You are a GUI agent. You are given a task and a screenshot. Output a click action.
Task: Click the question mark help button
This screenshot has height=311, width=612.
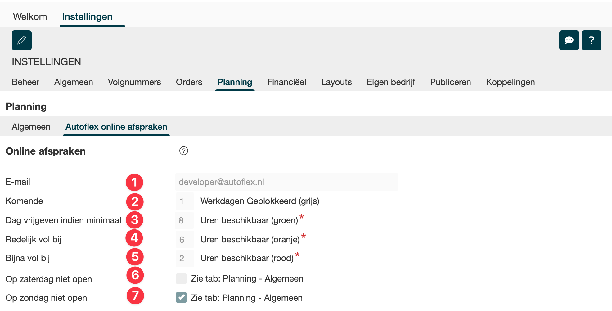coord(591,40)
